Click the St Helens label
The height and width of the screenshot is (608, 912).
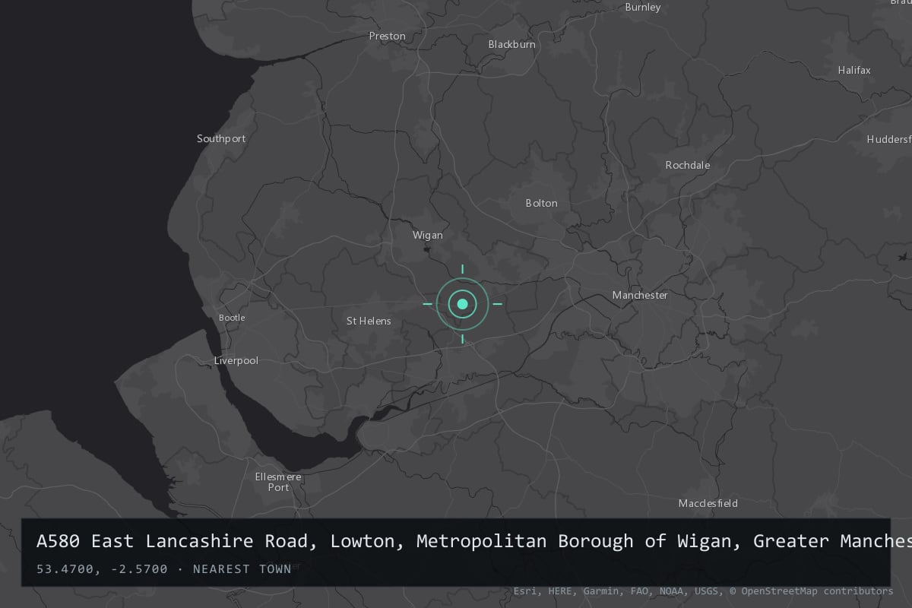click(369, 321)
